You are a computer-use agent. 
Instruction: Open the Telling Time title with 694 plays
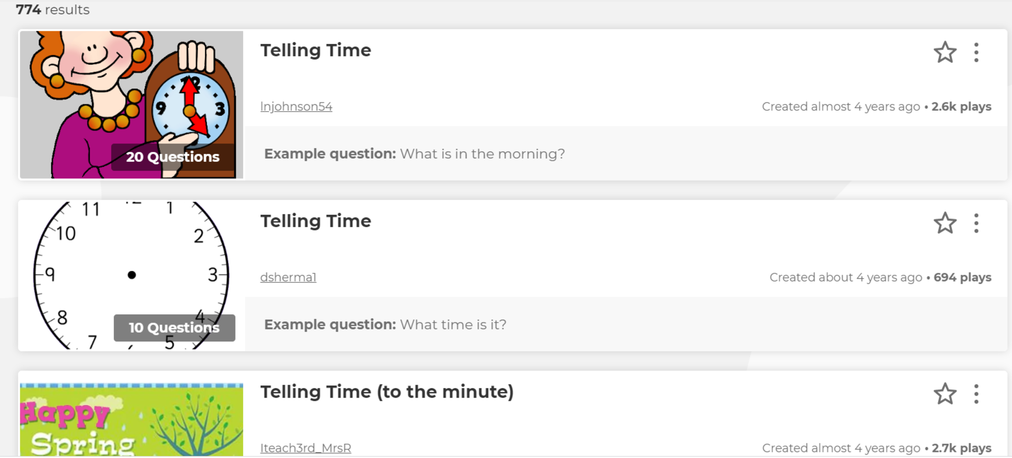point(316,221)
